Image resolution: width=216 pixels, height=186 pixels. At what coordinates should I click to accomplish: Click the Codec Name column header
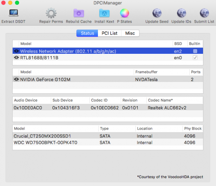point(160,100)
